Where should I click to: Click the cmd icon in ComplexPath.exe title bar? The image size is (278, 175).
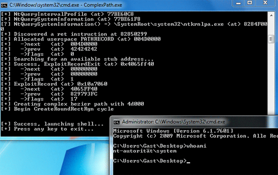[x=4, y=5]
